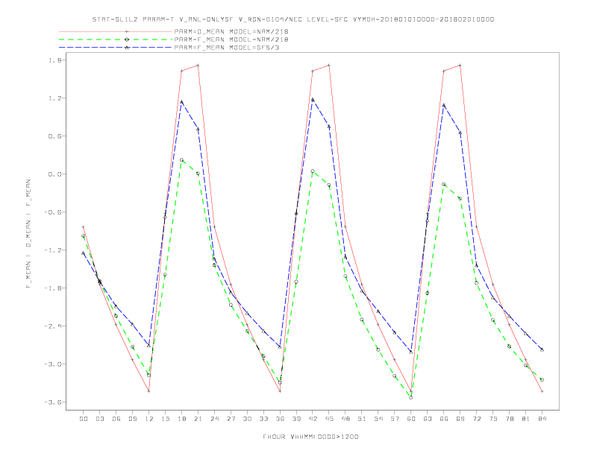Click x-axis forecast hour label 57
The height and width of the screenshot is (456, 591).
point(395,419)
